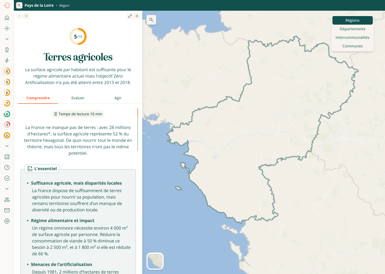The height and width of the screenshot is (274, 385).
Task: Switch to the Evaluer tab
Action: pos(78,98)
